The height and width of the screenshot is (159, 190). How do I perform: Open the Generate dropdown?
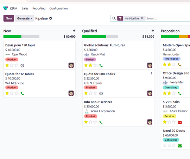click(x=25, y=18)
